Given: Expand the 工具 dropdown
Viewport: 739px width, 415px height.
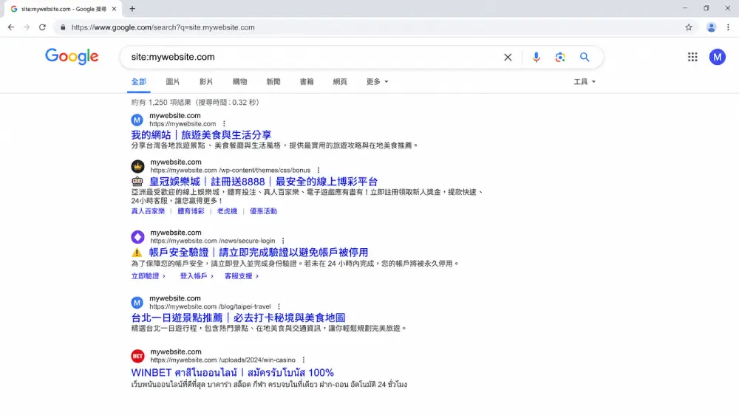Looking at the screenshot, I should coord(585,81).
